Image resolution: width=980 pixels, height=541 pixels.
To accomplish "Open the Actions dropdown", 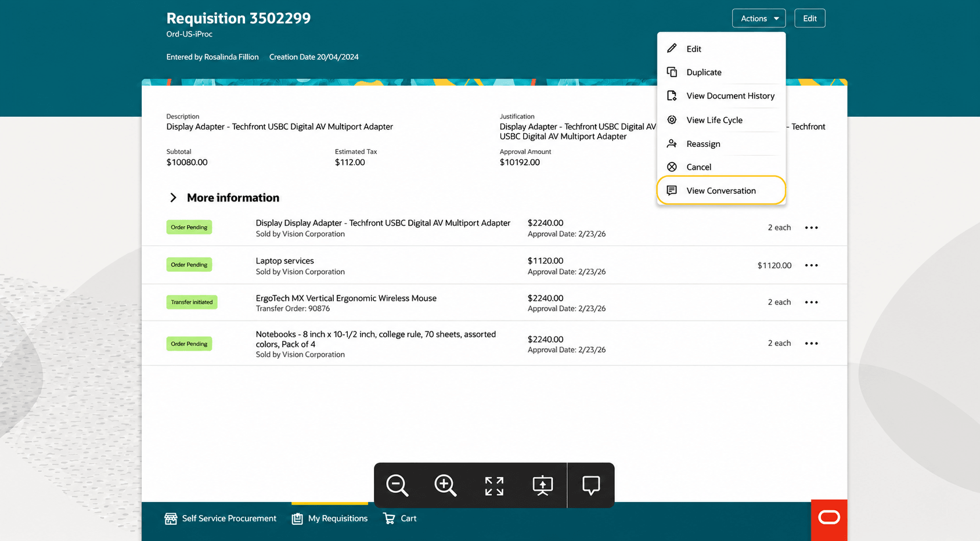I will click(759, 19).
